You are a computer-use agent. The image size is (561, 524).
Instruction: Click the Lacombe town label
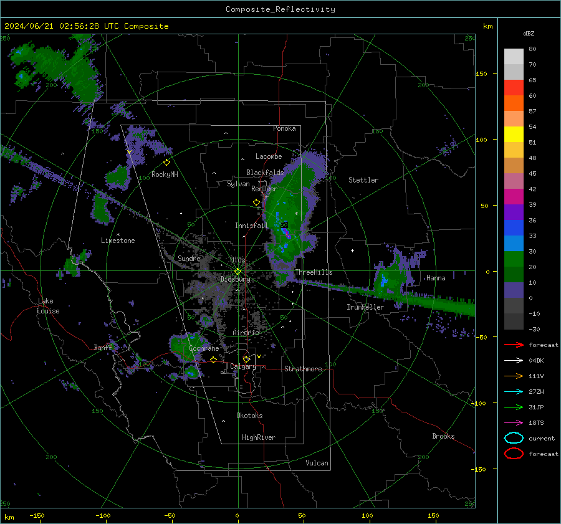(269, 156)
